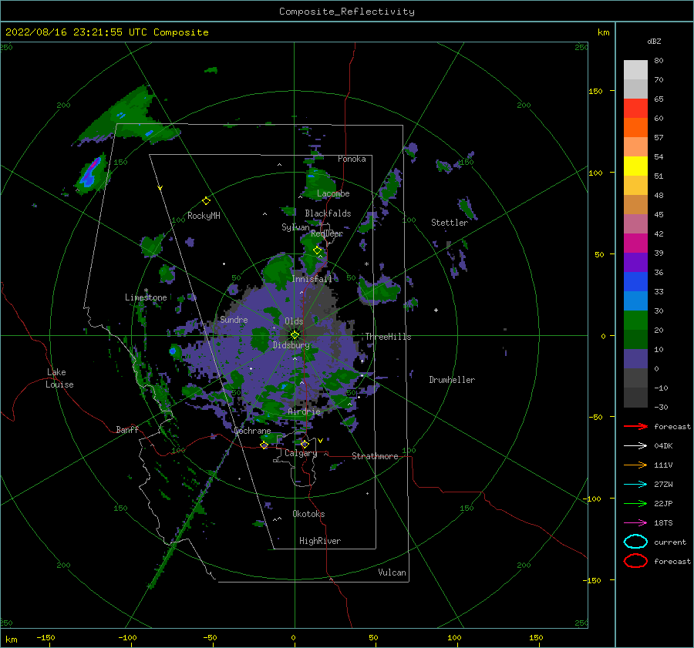This screenshot has height=648, width=694.
Task: Click the Drumheller city label
Action: (x=452, y=380)
